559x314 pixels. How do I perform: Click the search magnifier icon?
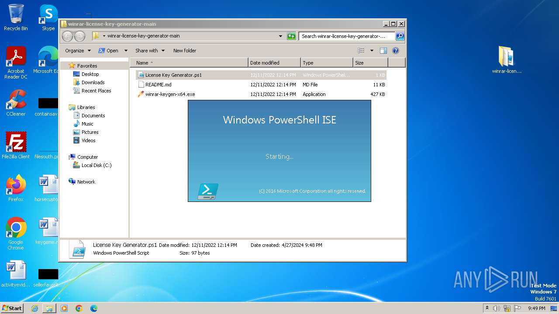[400, 36]
